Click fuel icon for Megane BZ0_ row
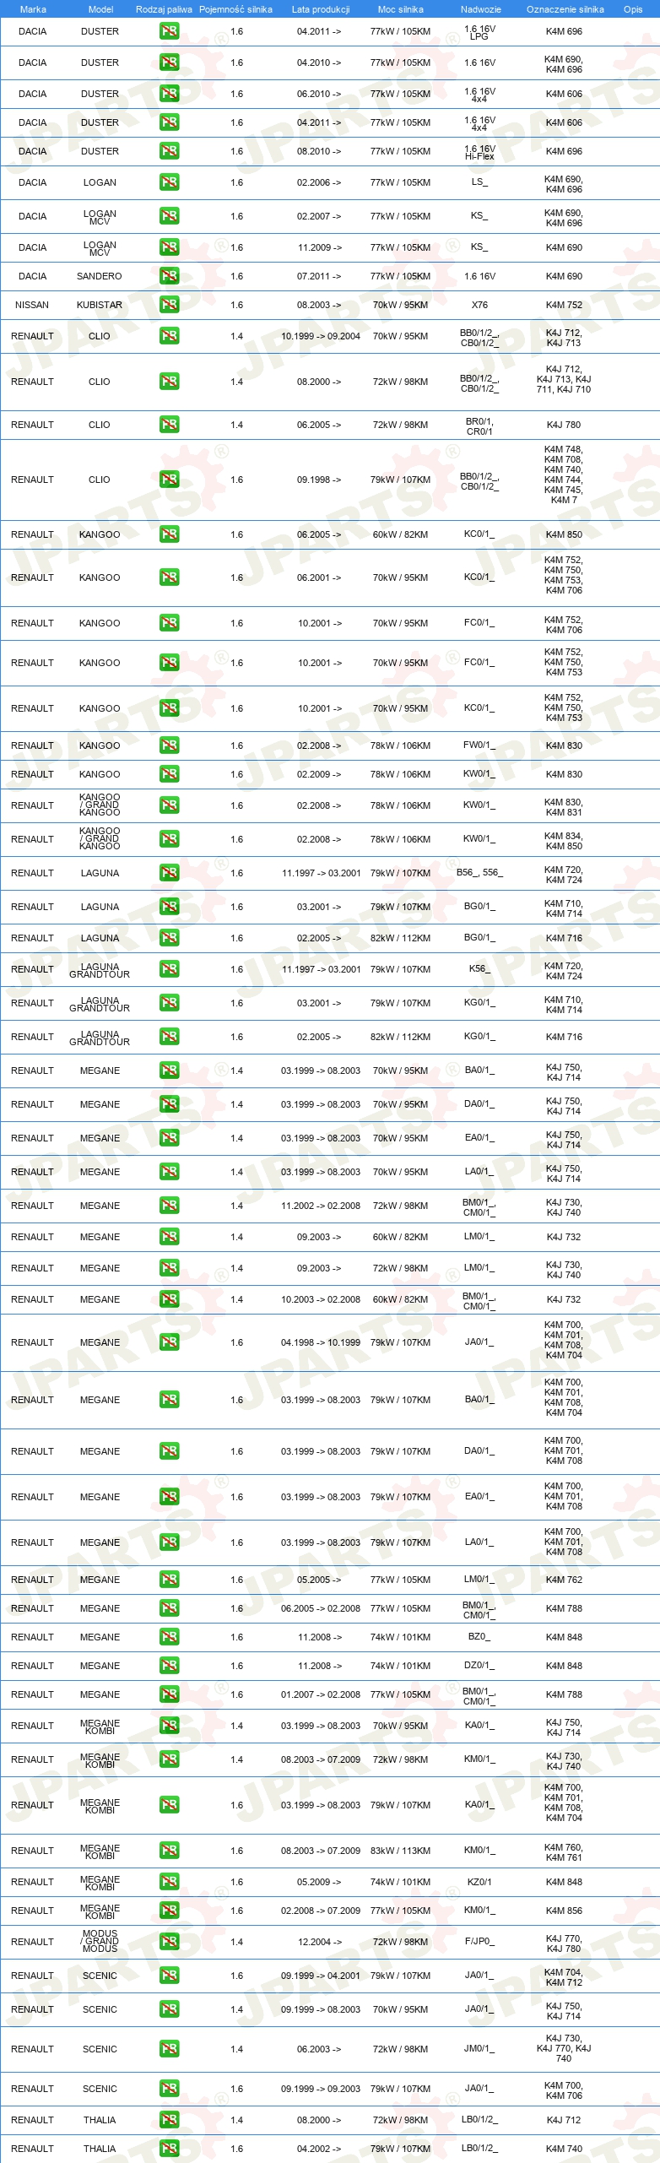The height and width of the screenshot is (2163, 660). tap(169, 1637)
